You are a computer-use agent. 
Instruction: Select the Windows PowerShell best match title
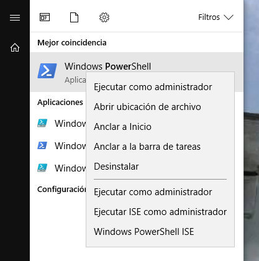[107, 66]
